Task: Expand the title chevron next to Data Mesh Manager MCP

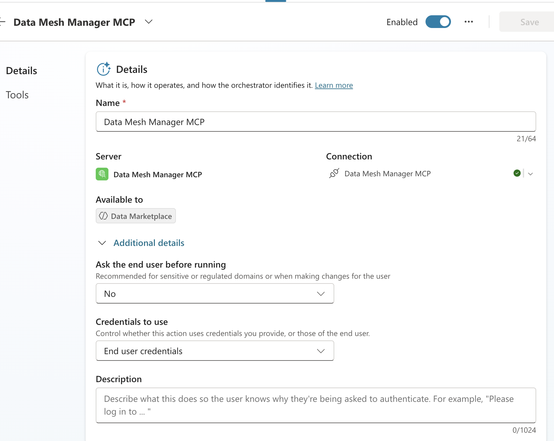Action: click(x=148, y=22)
